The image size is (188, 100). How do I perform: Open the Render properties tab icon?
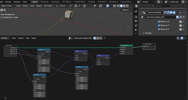click(x=136, y=17)
